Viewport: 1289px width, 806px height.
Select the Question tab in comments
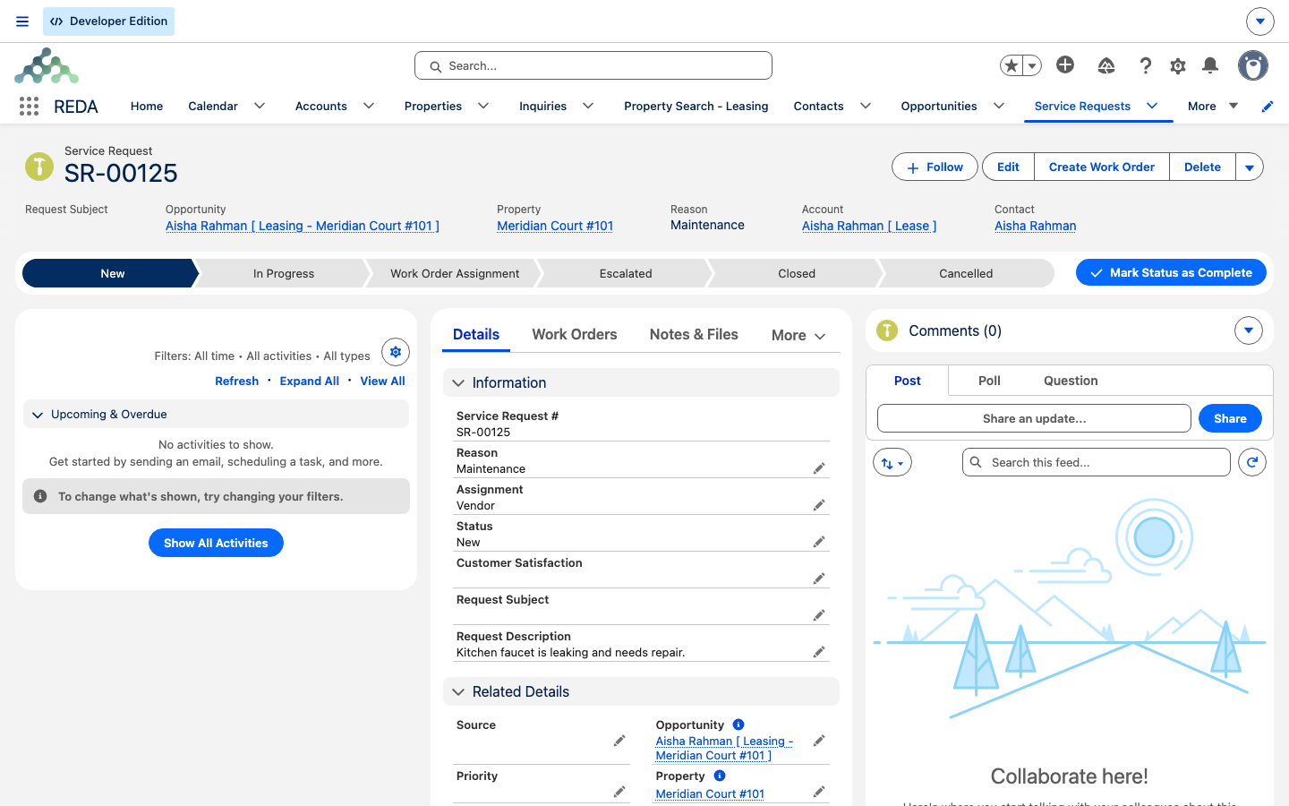click(1071, 381)
